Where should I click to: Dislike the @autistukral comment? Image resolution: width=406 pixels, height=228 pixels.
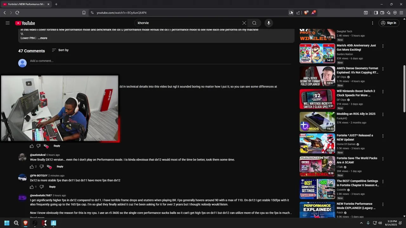pyautogui.click(x=42, y=167)
